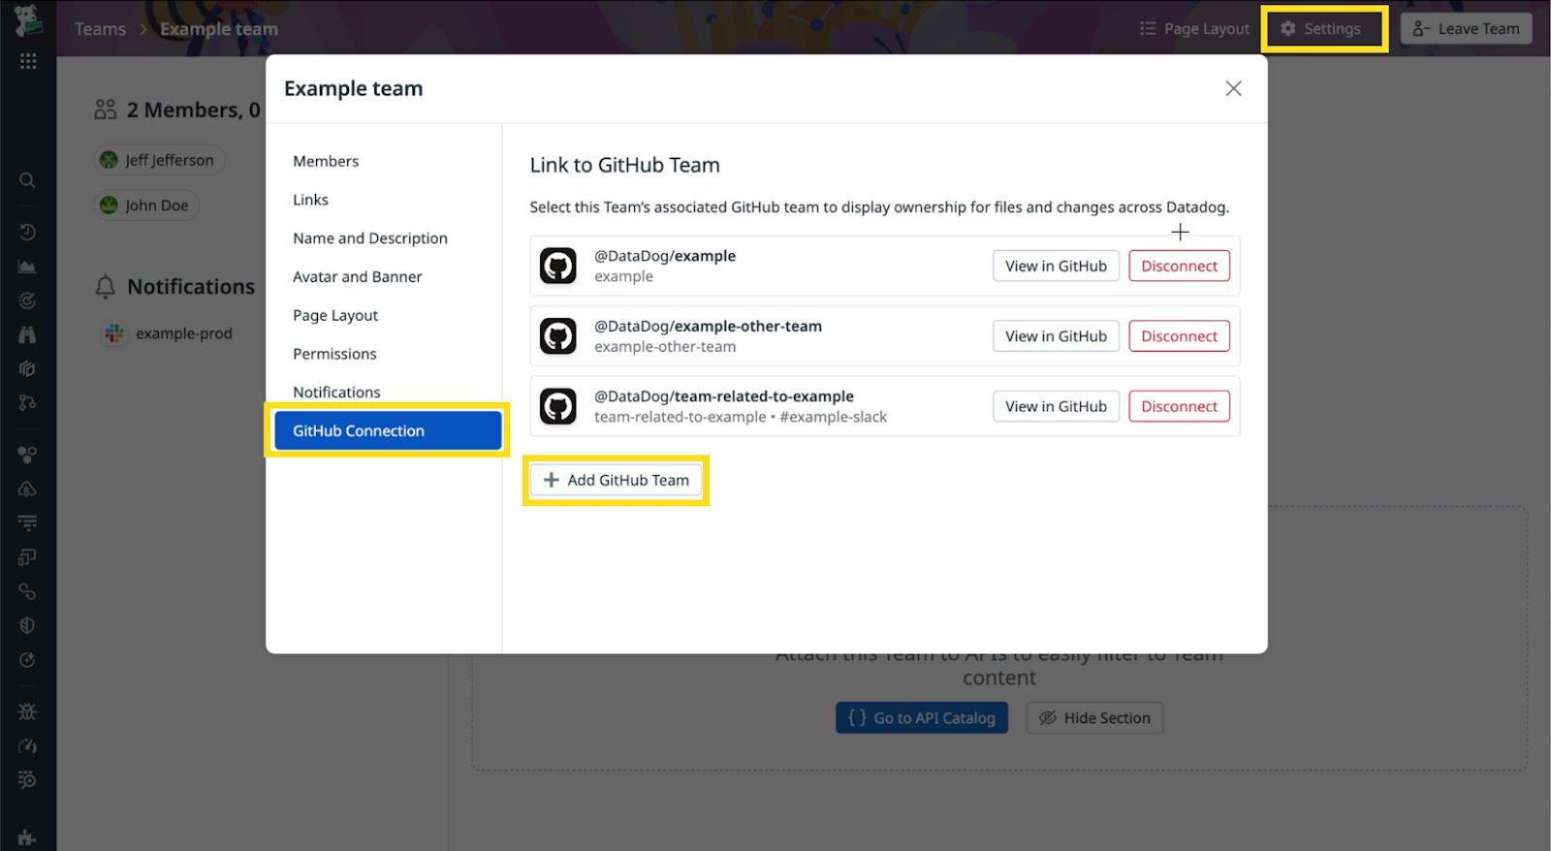Click the Leave Team button
Viewport: 1551px width, 851px height.
click(1466, 29)
